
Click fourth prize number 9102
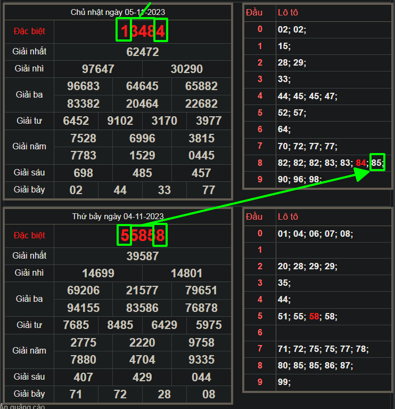tap(120, 121)
